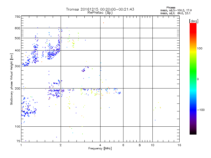Click the x-axis title 'Frequency [MHz]'
This screenshot has height=158, width=211.
coord(100,149)
